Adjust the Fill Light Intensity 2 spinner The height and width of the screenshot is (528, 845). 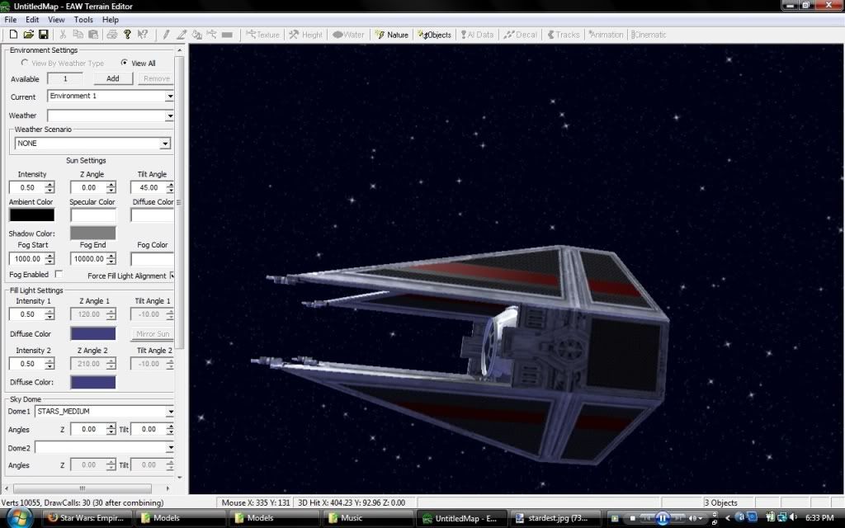50,364
